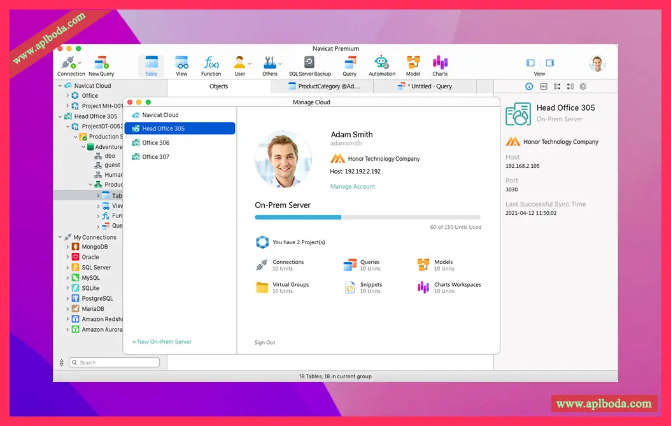The image size is (671, 426).
Task: Click the On-Prem Server usage progress bar
Action: (367, 217)
